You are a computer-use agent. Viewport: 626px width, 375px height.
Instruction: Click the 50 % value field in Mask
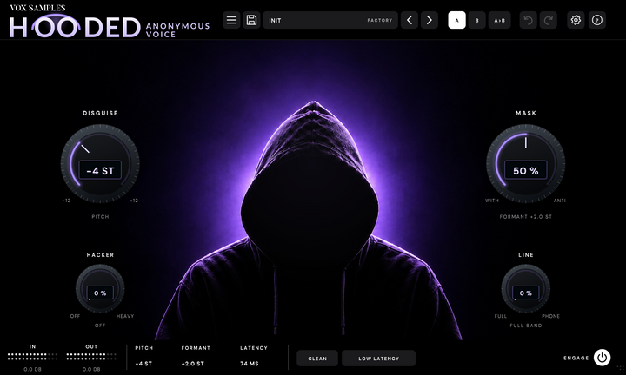click(526, 170)
